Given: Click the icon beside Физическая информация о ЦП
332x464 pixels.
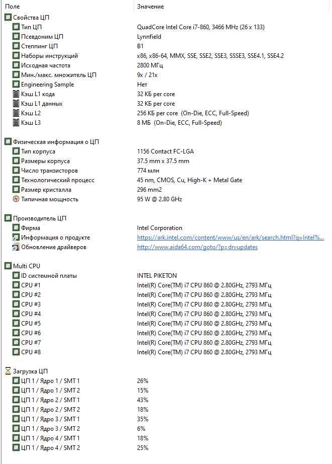Looking at the screenshot, I should click(x=8, y=142).
